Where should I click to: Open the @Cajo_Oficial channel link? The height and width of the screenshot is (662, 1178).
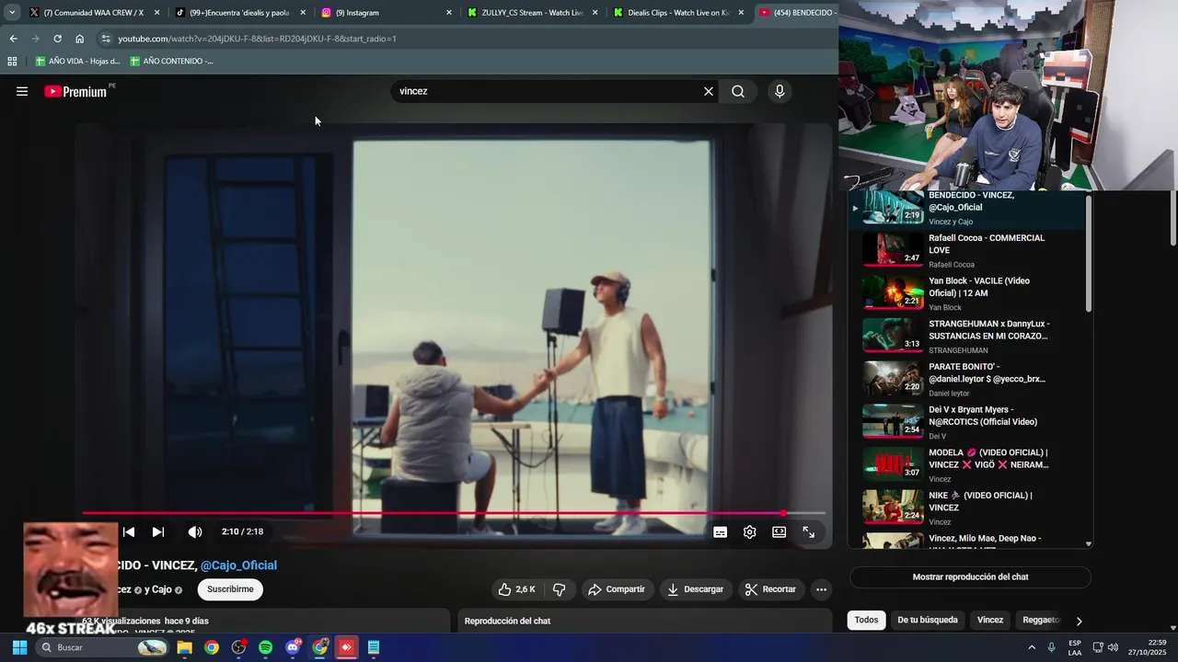pos(238,565)
